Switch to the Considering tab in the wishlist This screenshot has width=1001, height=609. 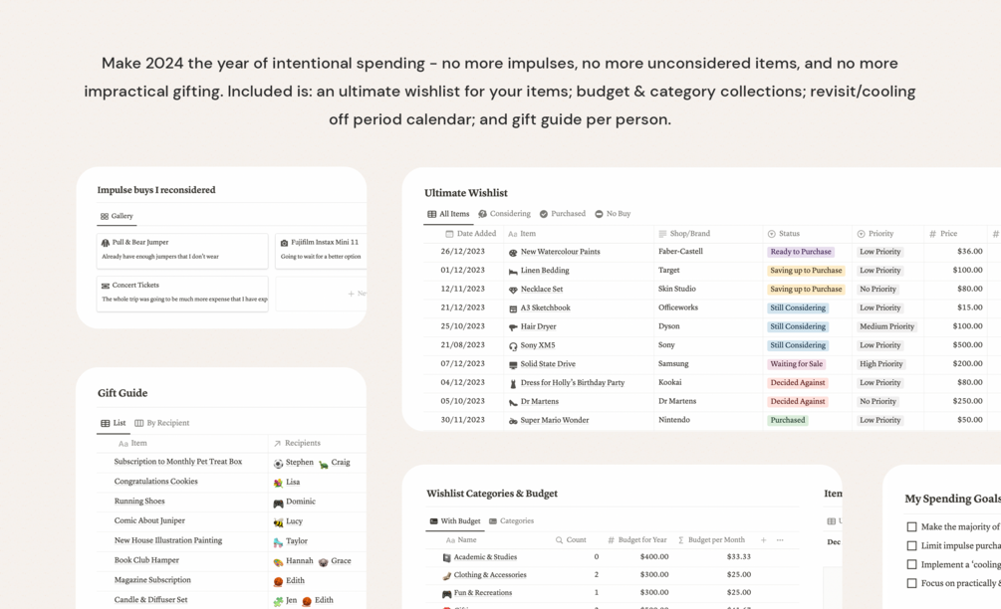(504, 214)
